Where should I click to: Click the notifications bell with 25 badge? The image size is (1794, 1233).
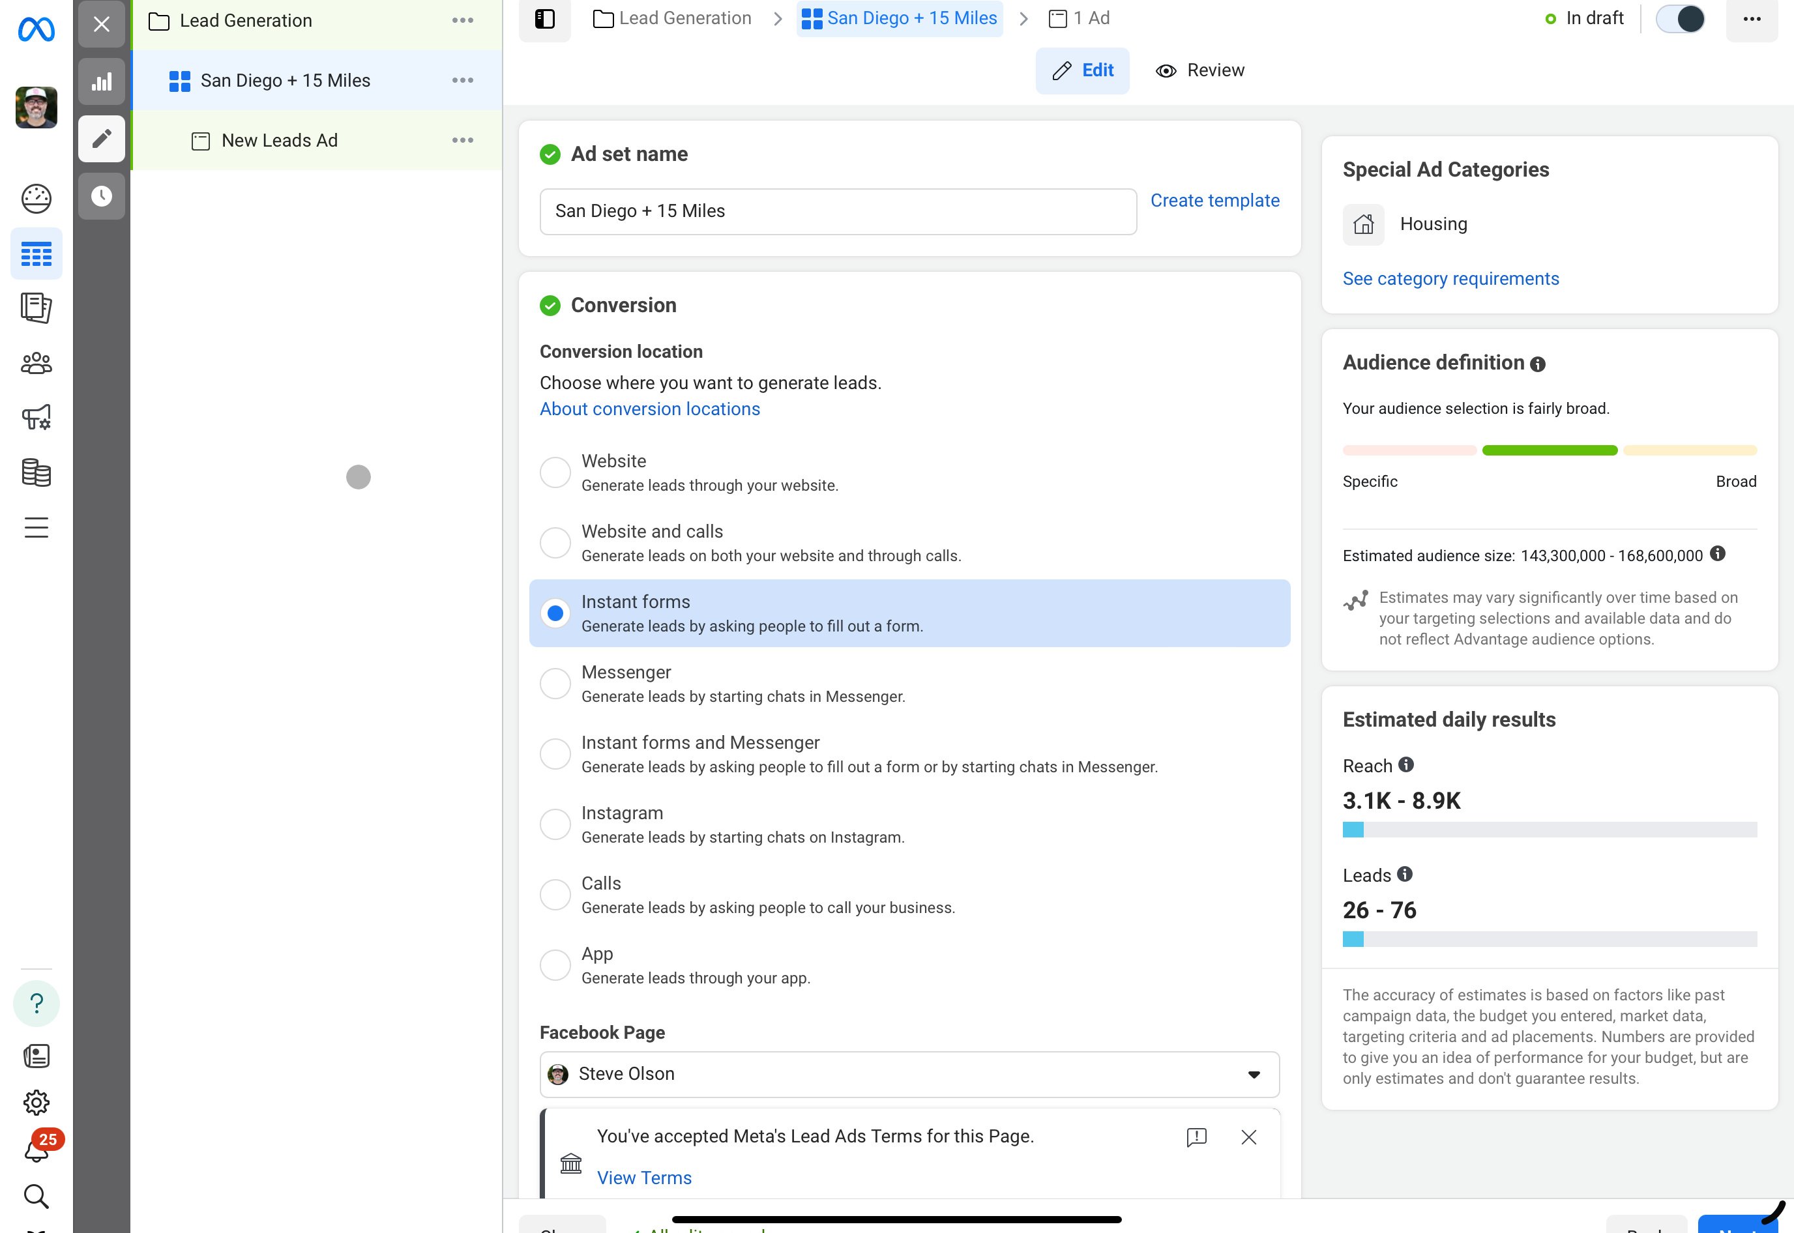tap(37, 1150)
